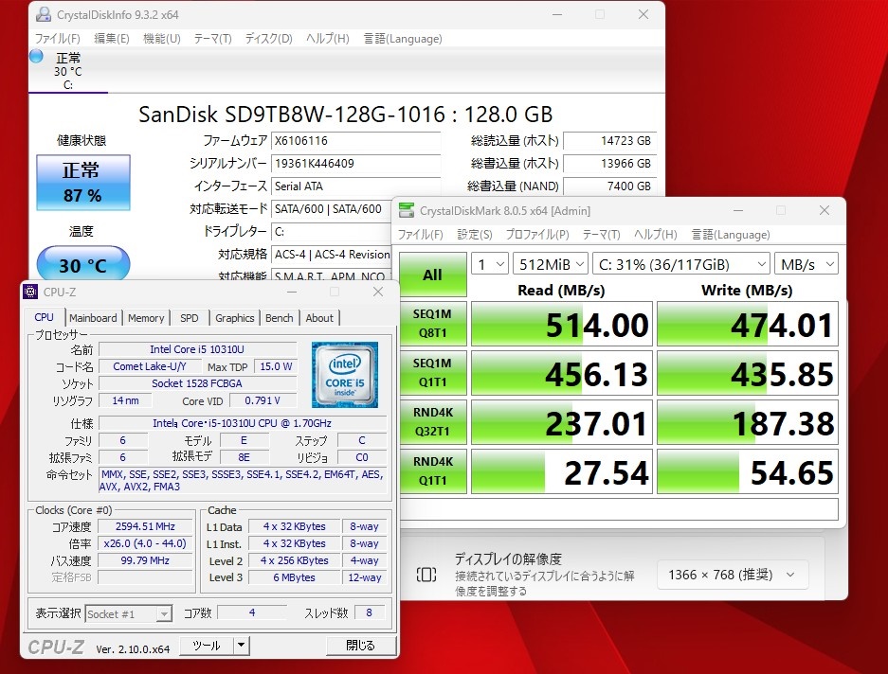Click the 474.01 sequential write result
Viewport: 888px width, 674px height.
click(748, 324)
